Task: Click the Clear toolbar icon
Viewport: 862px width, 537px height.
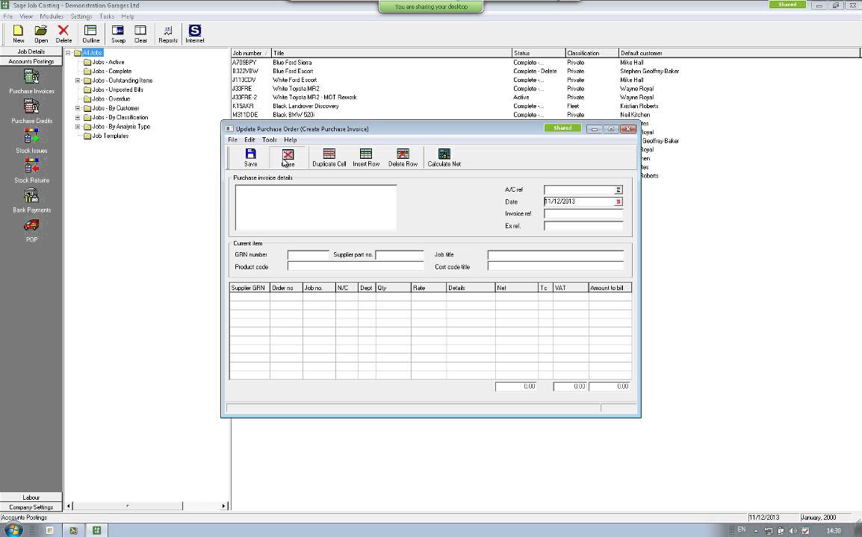Action: pos(140,34)
